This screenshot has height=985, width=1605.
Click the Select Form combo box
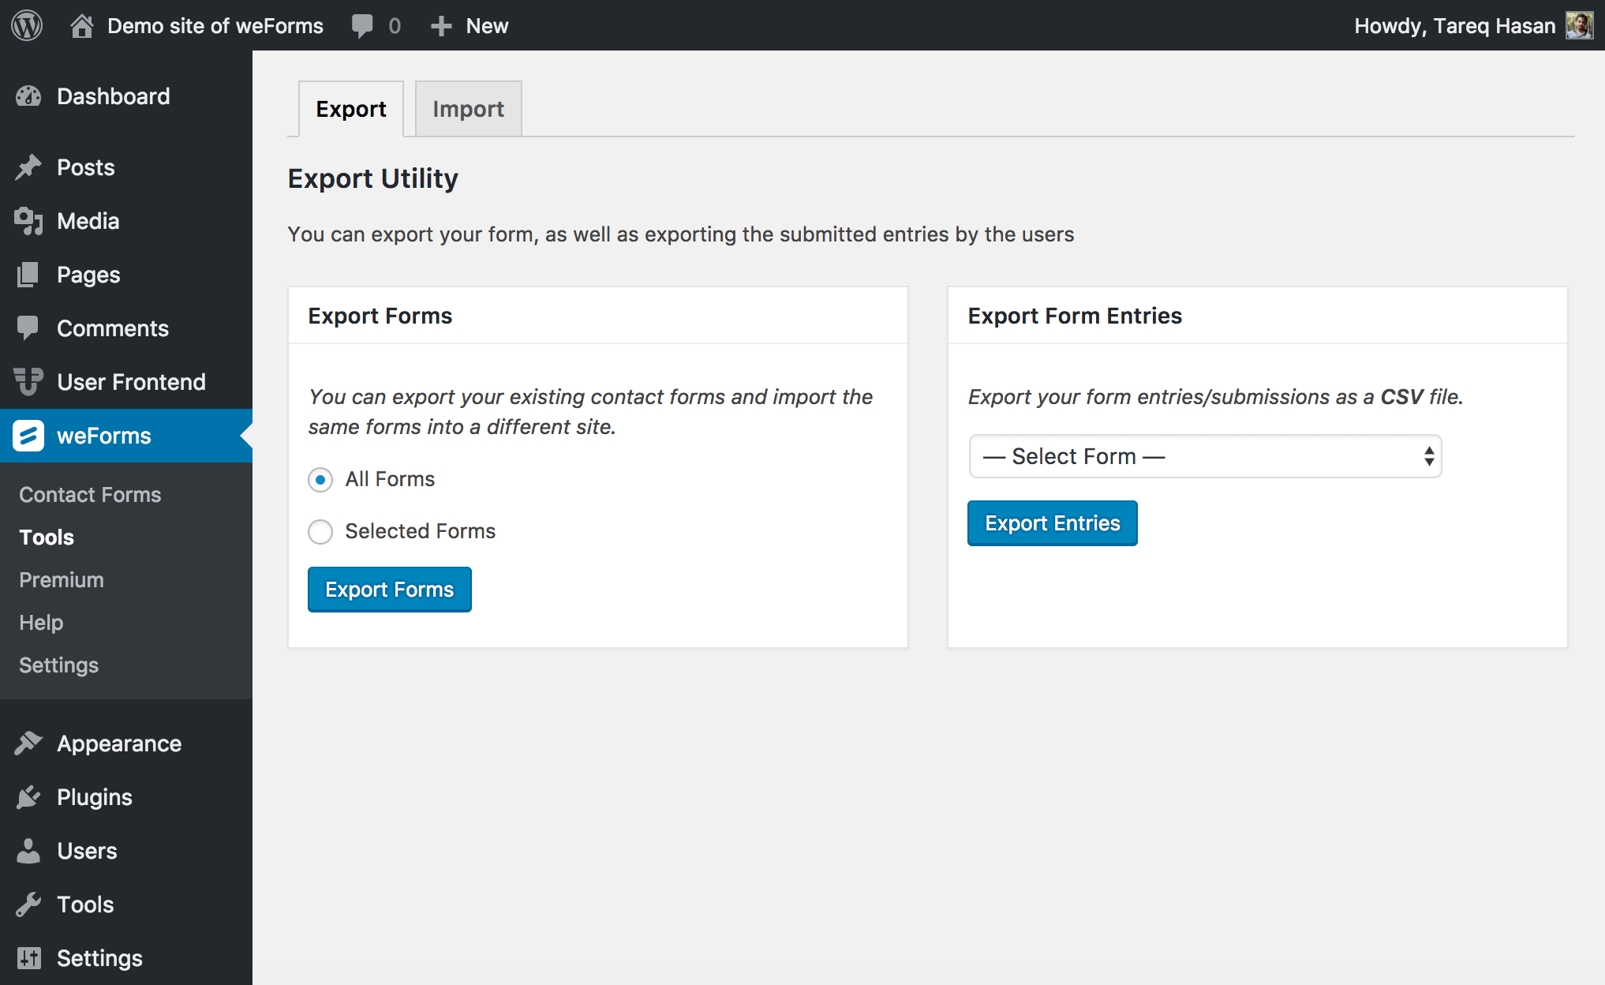(1204, 456)
